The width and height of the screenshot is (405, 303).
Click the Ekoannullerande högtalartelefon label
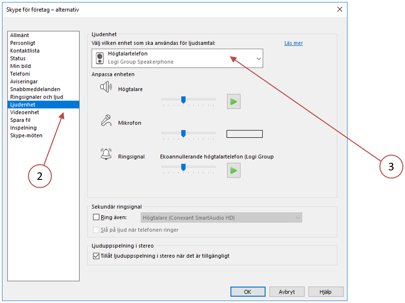(217, 157)
